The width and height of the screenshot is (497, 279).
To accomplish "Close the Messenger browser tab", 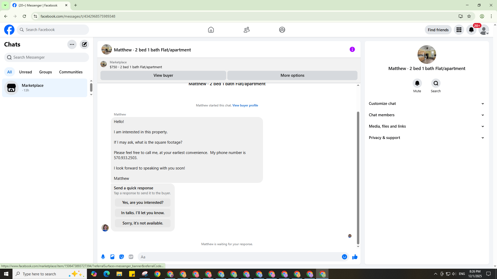I will [66, 5].
